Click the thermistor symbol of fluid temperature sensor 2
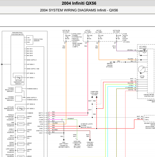The width and height of the screenshot is (155, 157). coord(21,108)
